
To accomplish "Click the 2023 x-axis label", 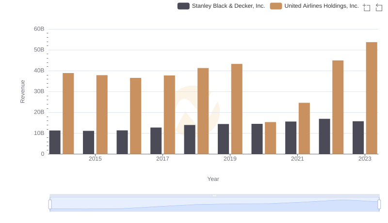I will tap(365, 159).
